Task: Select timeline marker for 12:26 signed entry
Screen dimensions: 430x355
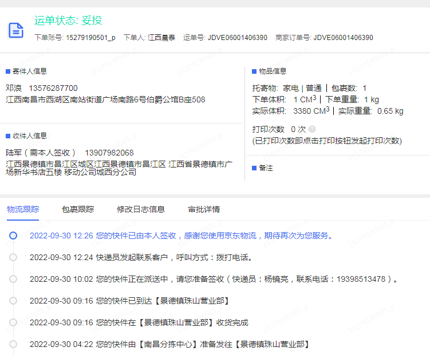Action: (x=13, y=236)
